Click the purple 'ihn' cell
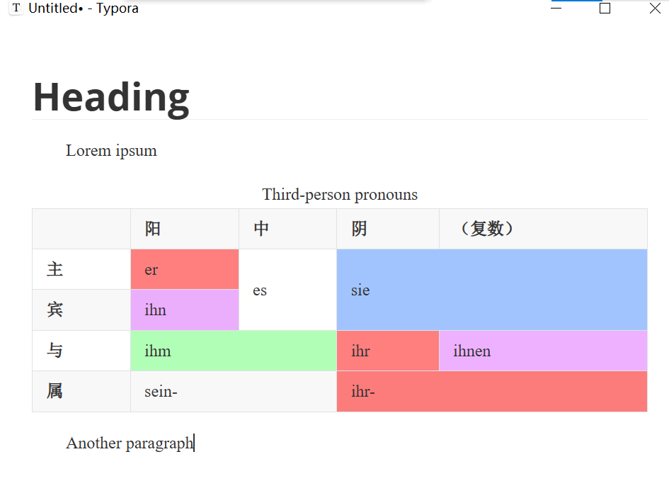The image size is (669, 481). (184, 310)
